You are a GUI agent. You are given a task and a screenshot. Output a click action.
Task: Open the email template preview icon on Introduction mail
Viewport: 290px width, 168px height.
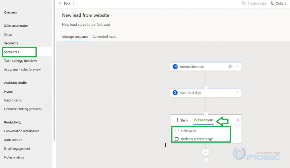(231, 66)
